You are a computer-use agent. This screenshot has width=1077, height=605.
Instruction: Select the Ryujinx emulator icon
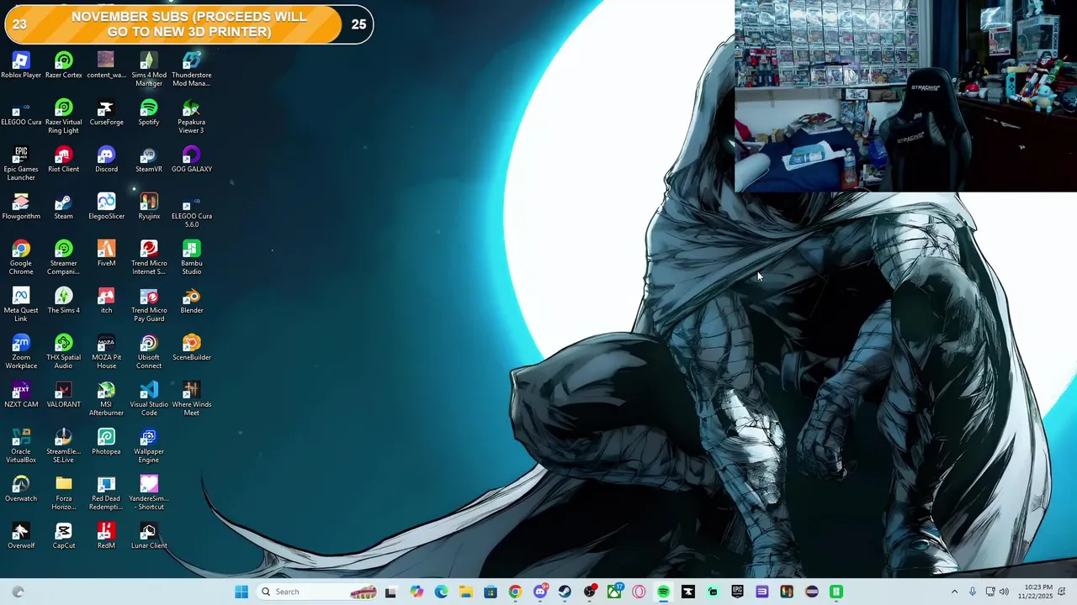pyautogui.click(x=149, y=207)
